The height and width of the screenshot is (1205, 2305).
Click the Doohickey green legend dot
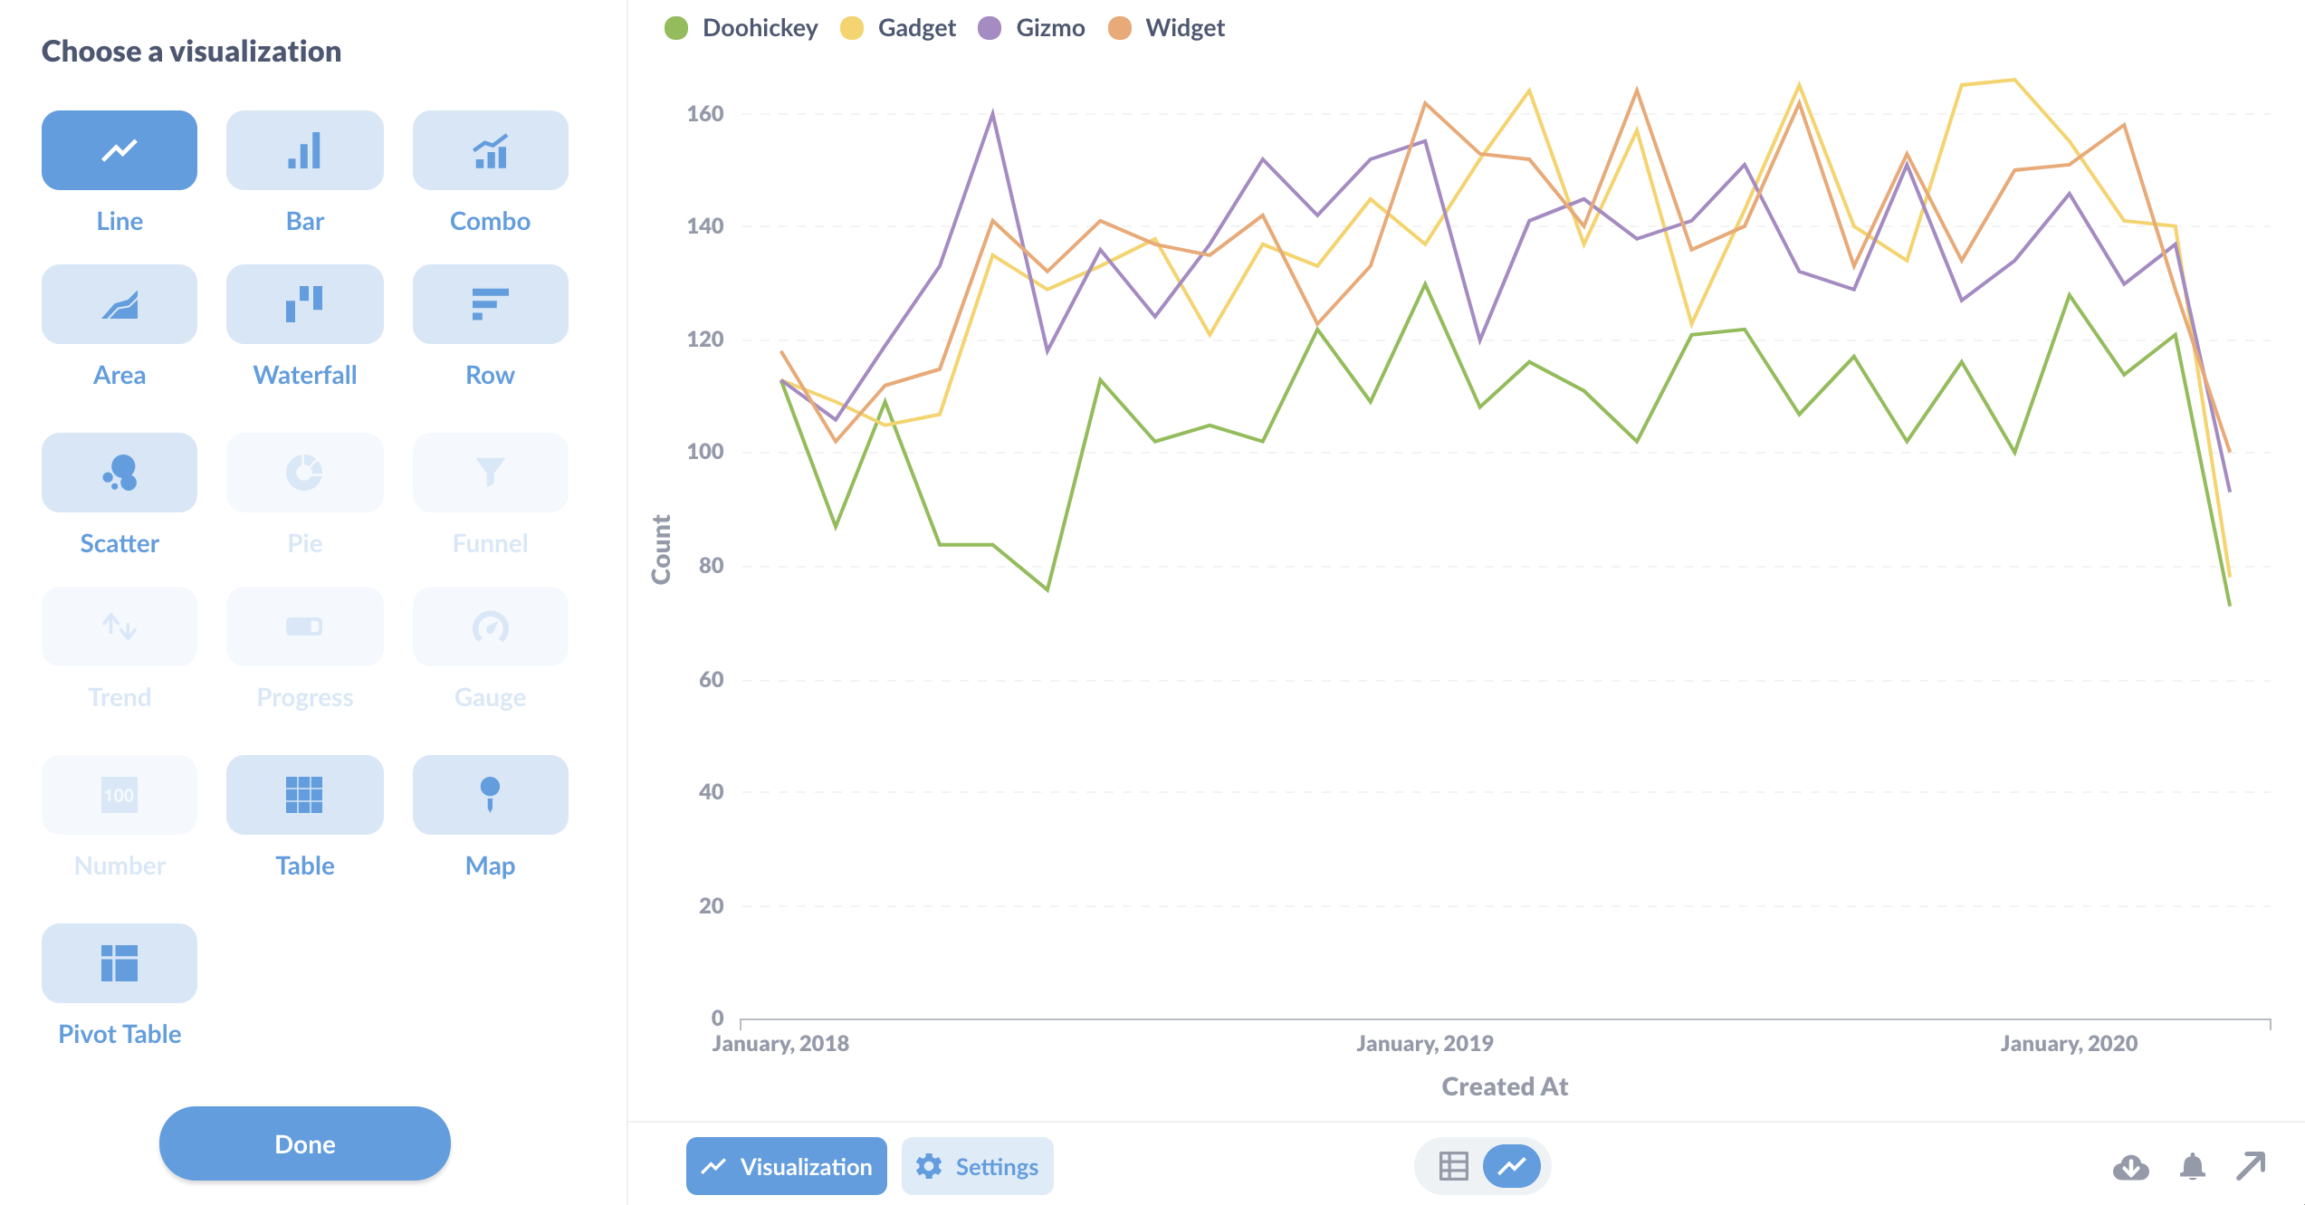click(676, 28)
